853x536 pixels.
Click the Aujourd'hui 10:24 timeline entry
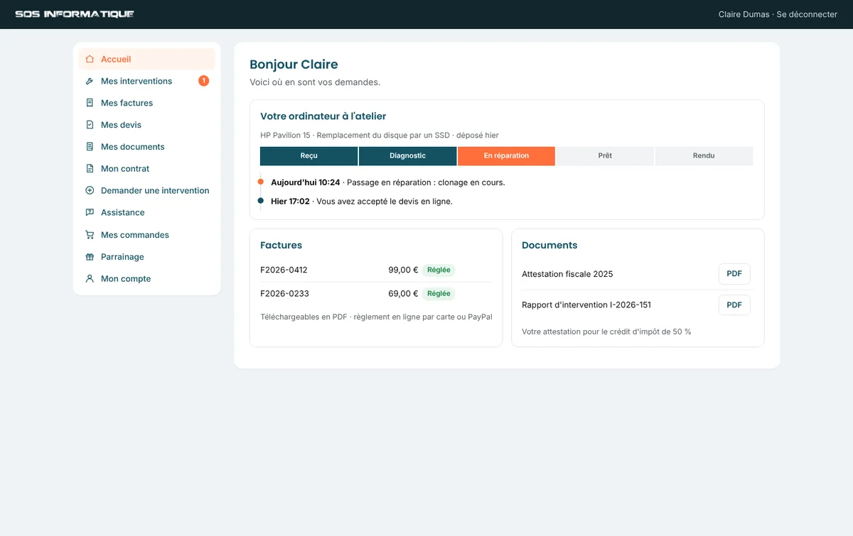[388, 182]
